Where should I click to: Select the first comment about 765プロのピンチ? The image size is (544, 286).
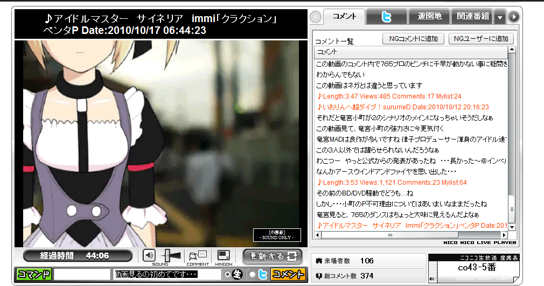411,64
